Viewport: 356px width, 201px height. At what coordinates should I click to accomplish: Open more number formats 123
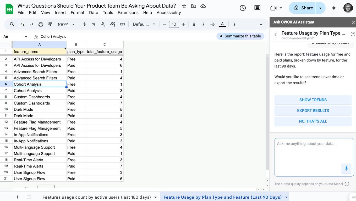coord(122,24)
